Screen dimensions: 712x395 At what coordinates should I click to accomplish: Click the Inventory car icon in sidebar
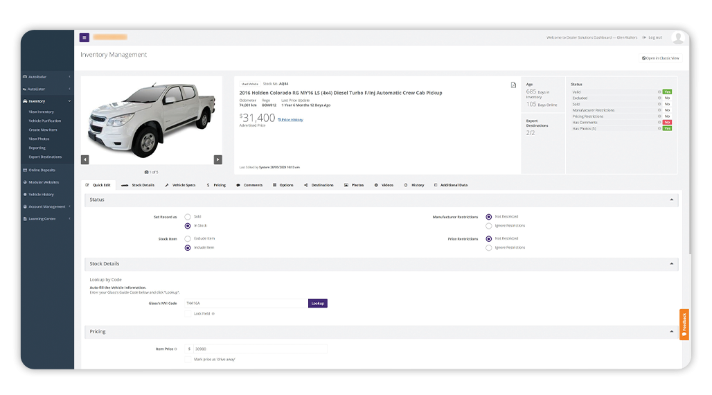[25, 101]
